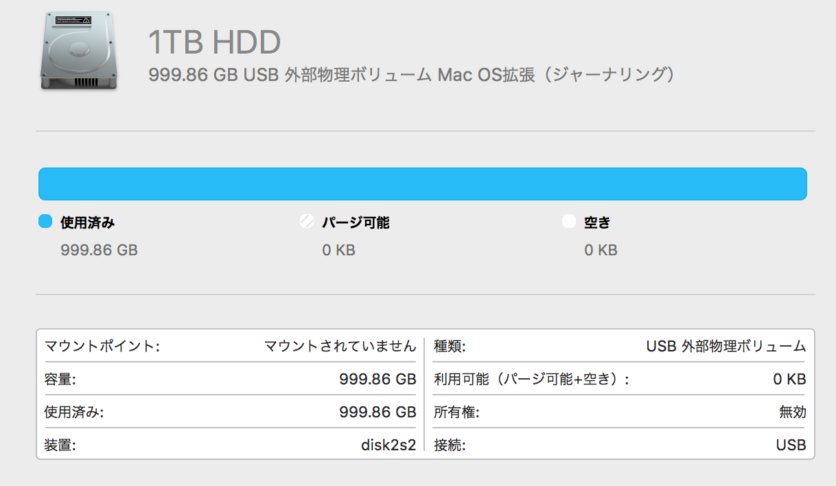Click the white 空き legend dot
The height and width of the screenshot is (486, 836).
point(568,222)
